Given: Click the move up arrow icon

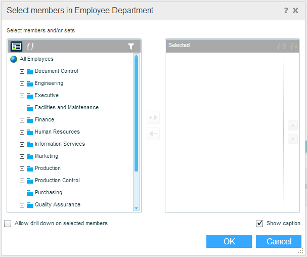Looking at the screenshot, I should point(292,125).
